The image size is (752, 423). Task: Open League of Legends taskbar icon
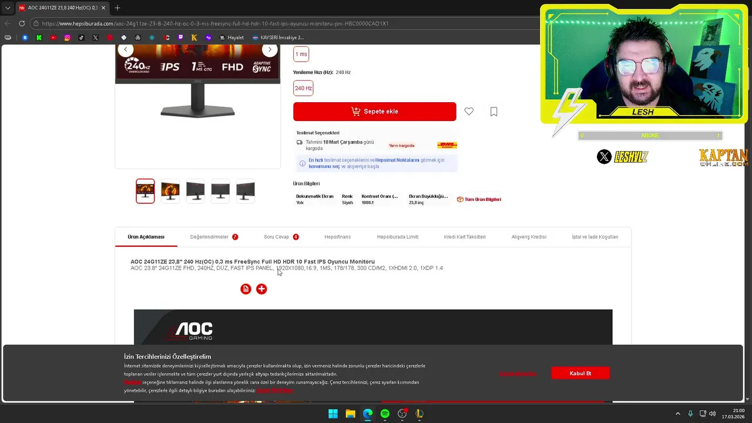click(x=419, y=414)
